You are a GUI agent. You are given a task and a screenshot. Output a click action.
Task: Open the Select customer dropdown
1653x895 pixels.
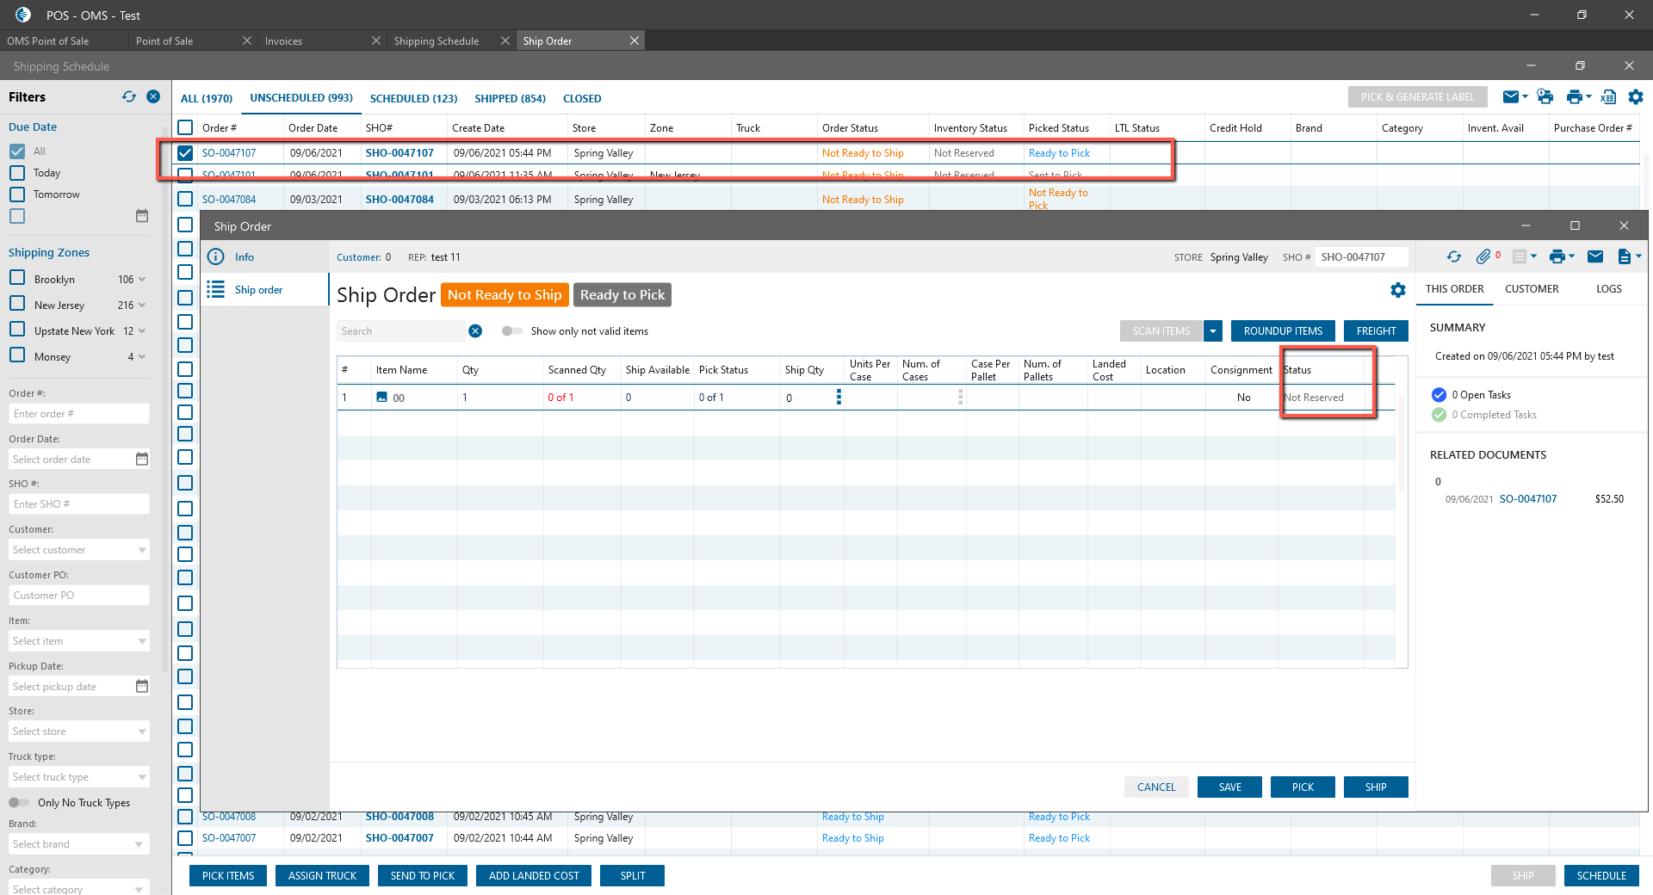pyautogui.click(x=78, y=550)
